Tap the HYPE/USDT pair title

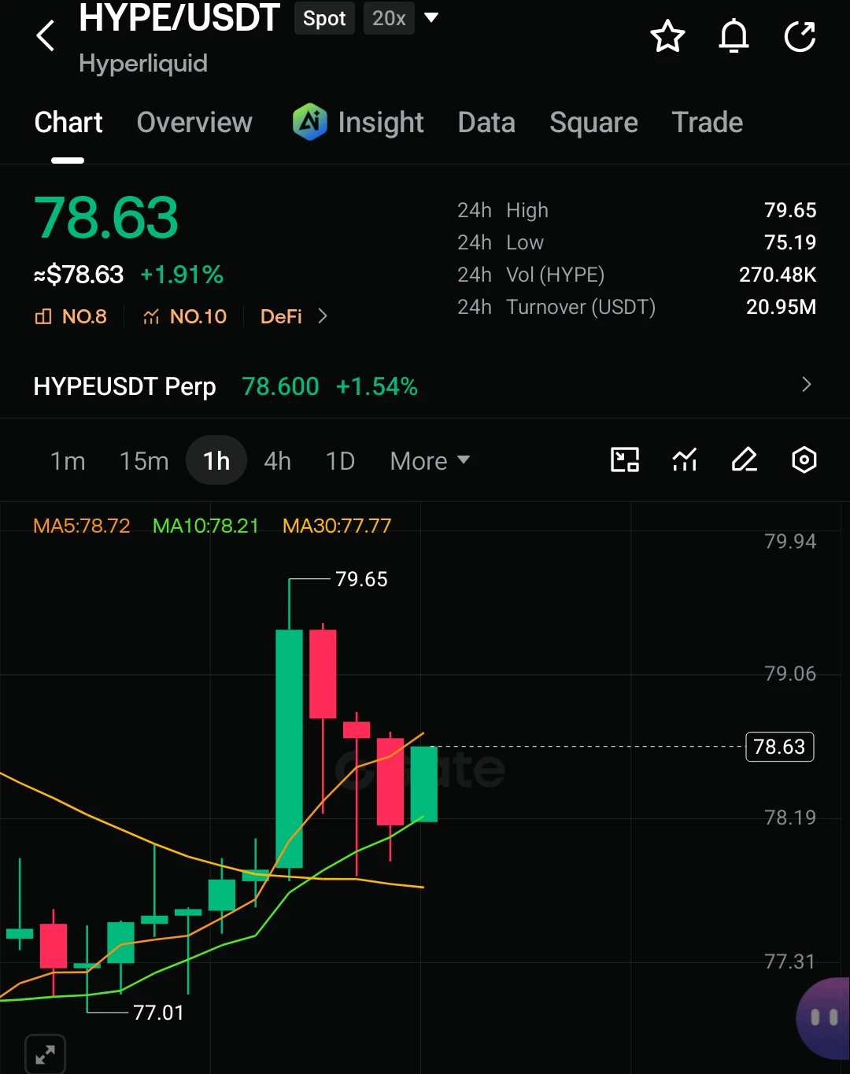[x=179, y=17]
